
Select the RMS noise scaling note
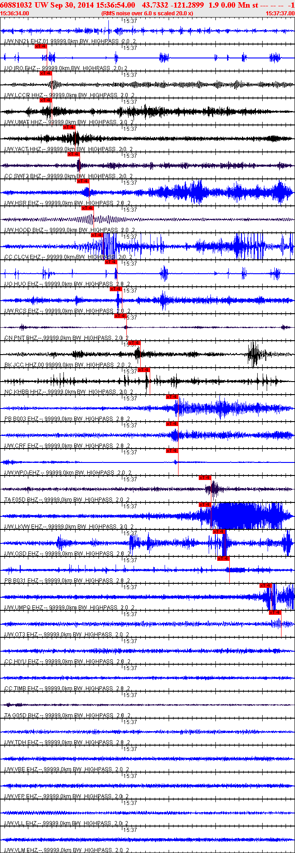147,13
